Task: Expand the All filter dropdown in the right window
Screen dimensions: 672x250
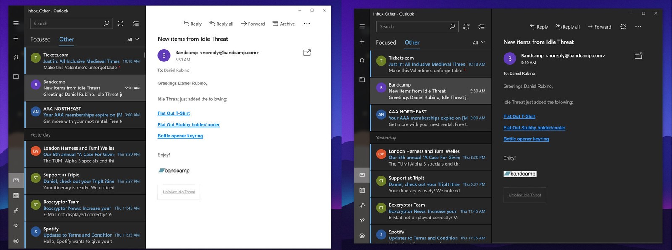Action: (x=479, y=42)
